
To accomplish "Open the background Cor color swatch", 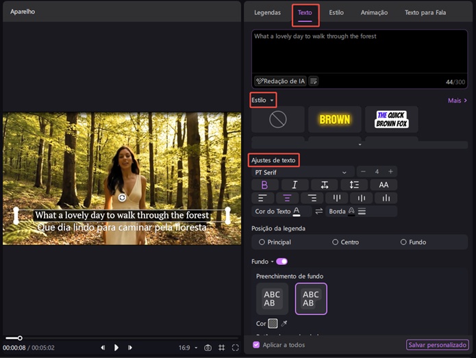I will (x=273, y=323).
